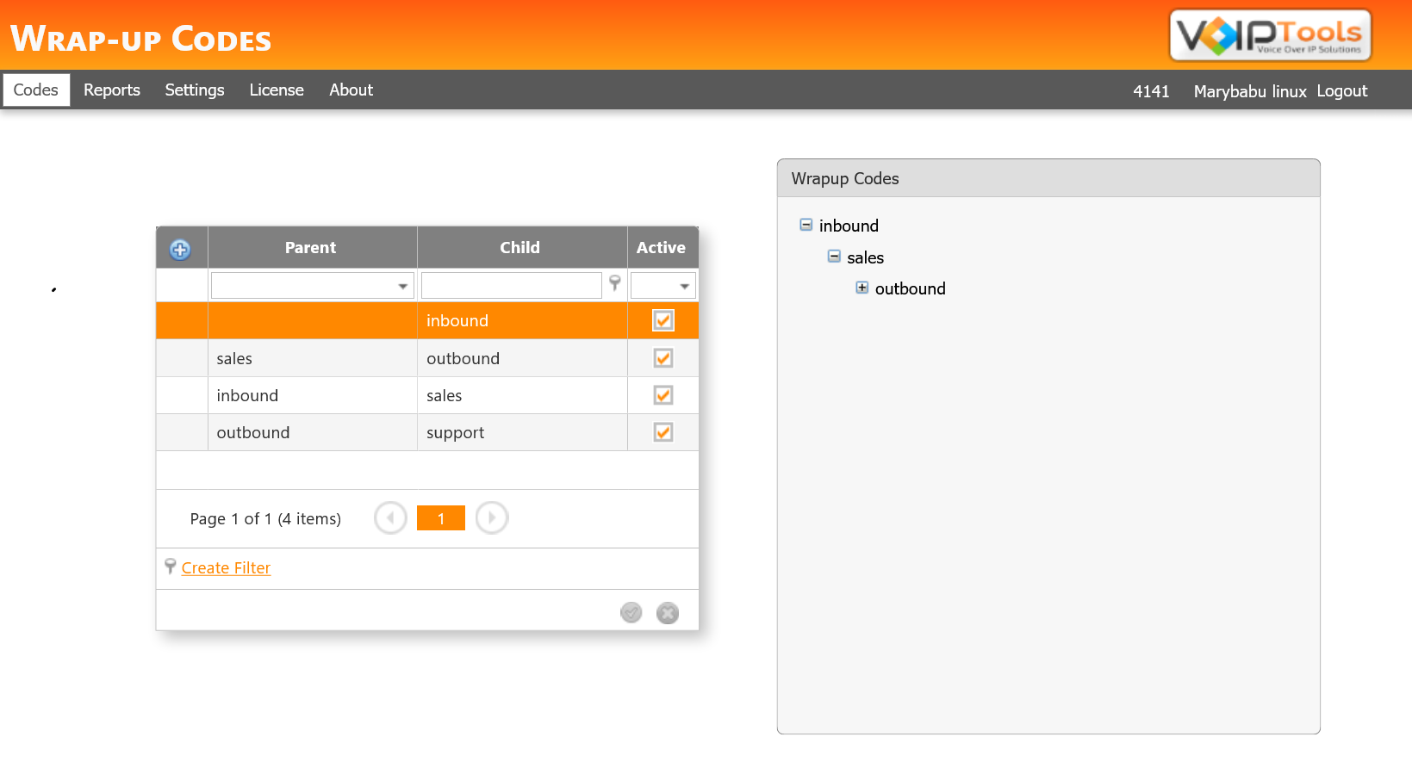Screen dimensions: 1412x768
Task: Click the filter icon beside Create Filter
Action: (170, 567)
